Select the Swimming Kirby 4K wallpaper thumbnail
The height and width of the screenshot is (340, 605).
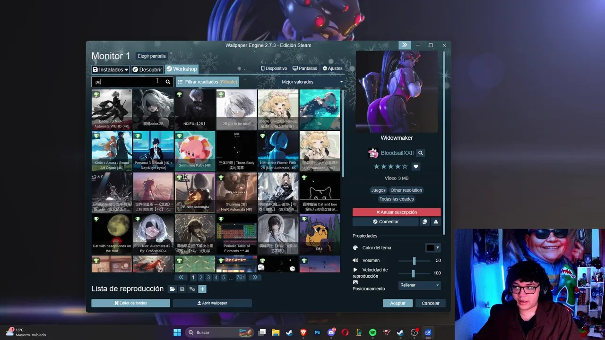[x=195, y=151]
